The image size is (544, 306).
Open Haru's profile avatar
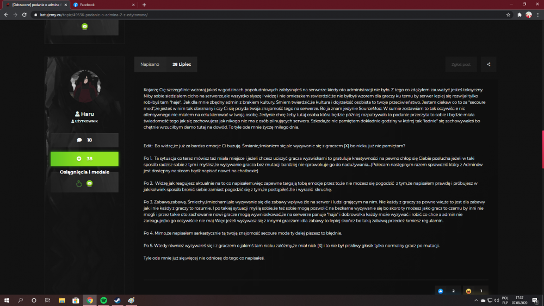(x=85, y=86)
